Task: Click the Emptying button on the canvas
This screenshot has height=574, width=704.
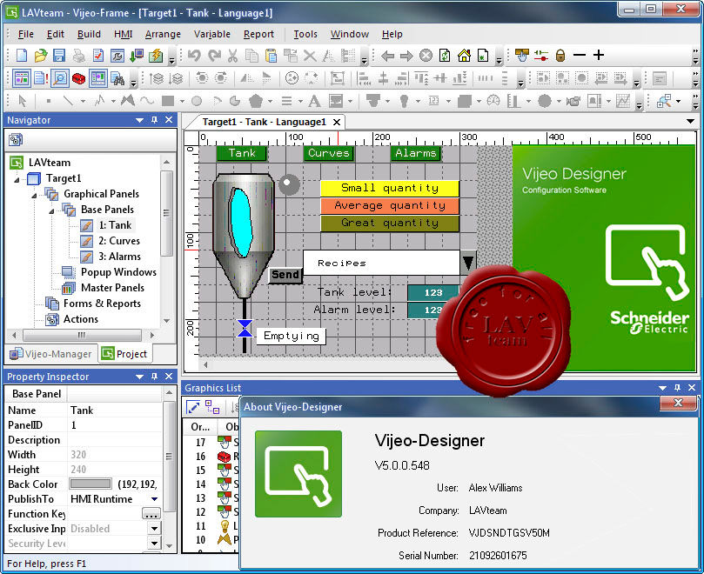Action: point(292,336)
